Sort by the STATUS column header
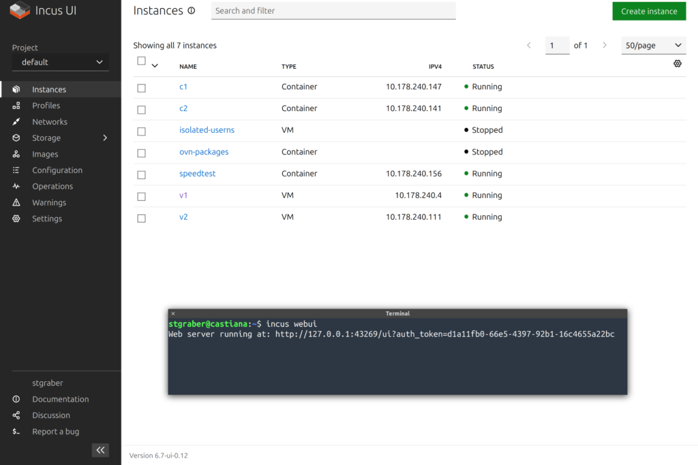Viewport: 698px width, 465px height. (483, 67)
